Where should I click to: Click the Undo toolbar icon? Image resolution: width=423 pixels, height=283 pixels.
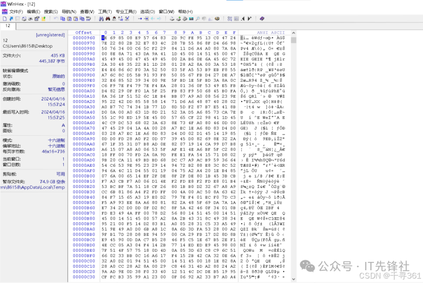coord(56,19)
